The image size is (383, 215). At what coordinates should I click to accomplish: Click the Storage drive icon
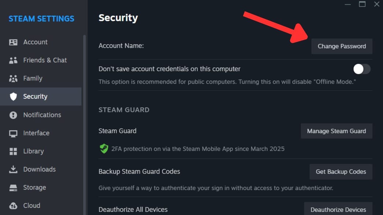click(13, 187)
